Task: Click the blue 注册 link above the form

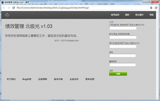Action: 111,22
